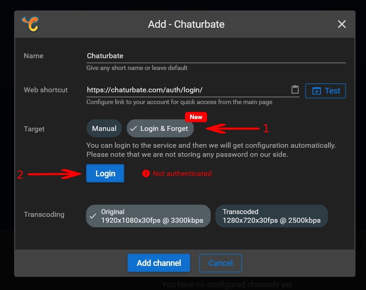Click the red New badge
The height and width of the screenshot is (290, 366).
pos(196,117)
